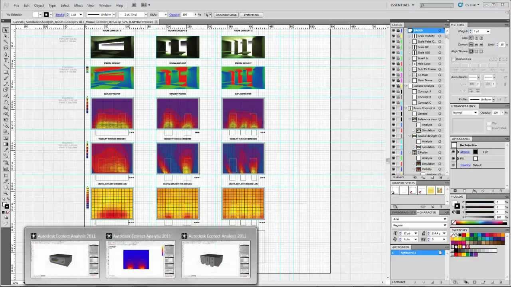Select the Rectangle tool
The height and width of the screenshot is (287, 511).
6,72
